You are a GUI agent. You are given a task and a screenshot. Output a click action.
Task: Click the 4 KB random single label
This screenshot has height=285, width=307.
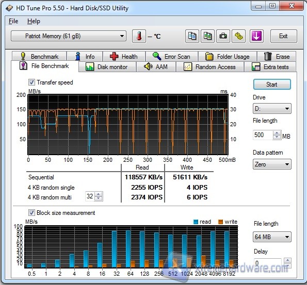point(51,188)
